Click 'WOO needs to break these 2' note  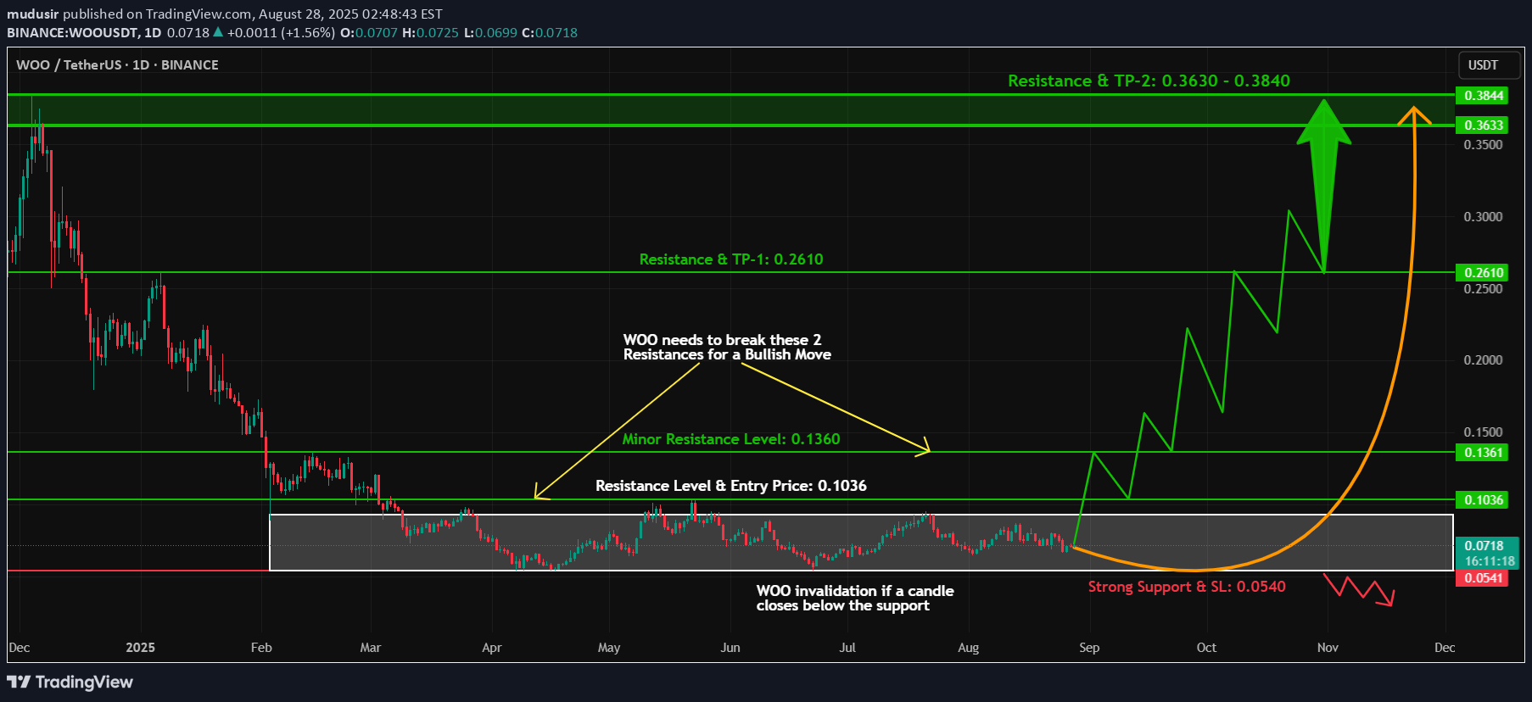pos(722,340)
